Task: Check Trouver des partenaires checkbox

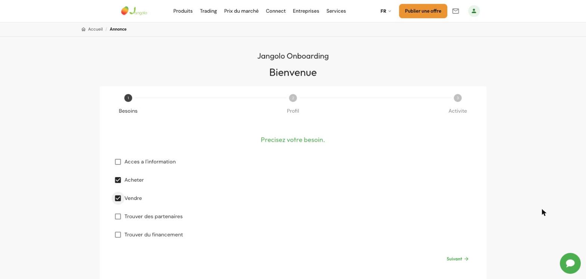Action: pos(118,217)
